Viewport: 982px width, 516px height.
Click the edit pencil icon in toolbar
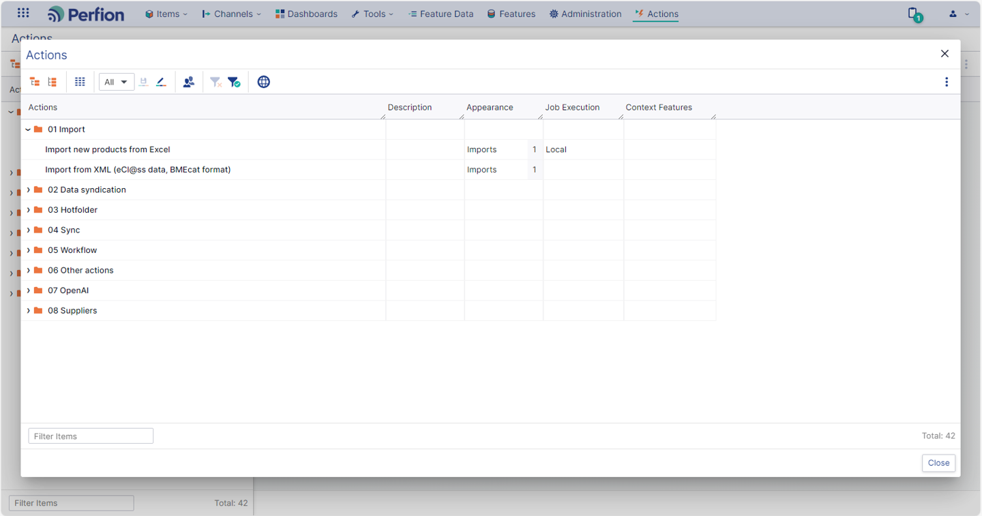[161, 82]
